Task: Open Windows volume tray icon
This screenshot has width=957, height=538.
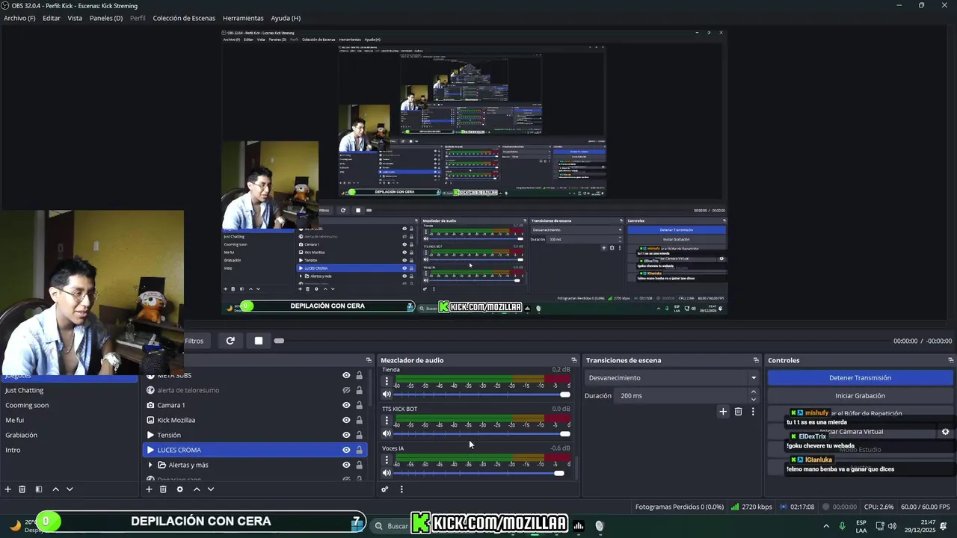Action: click(892, 526)
